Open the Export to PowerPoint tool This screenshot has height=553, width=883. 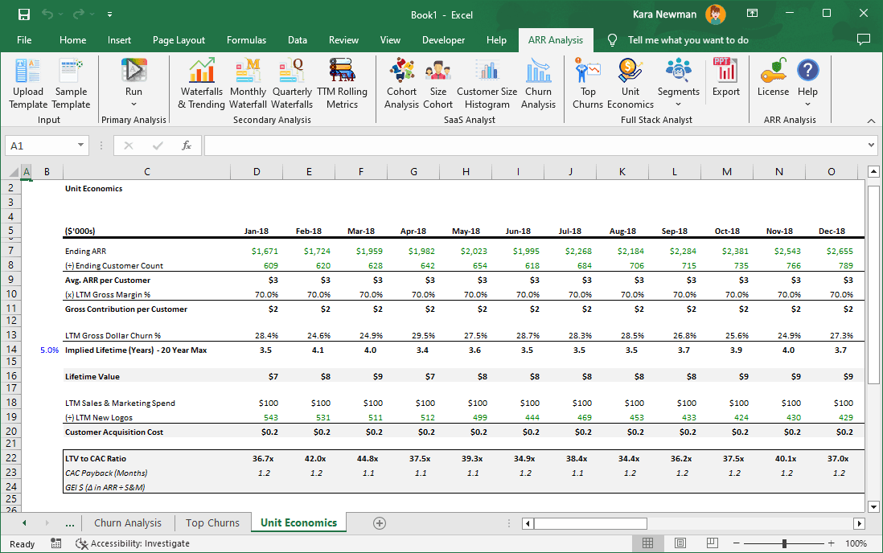coord(725,80)
